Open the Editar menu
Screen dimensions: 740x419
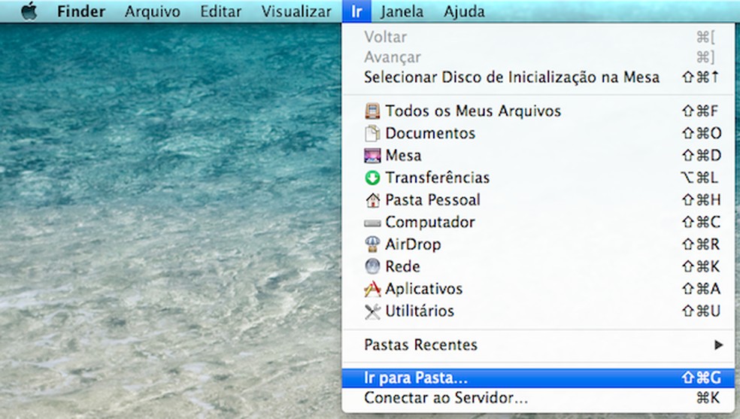click(x=221, y=12)
